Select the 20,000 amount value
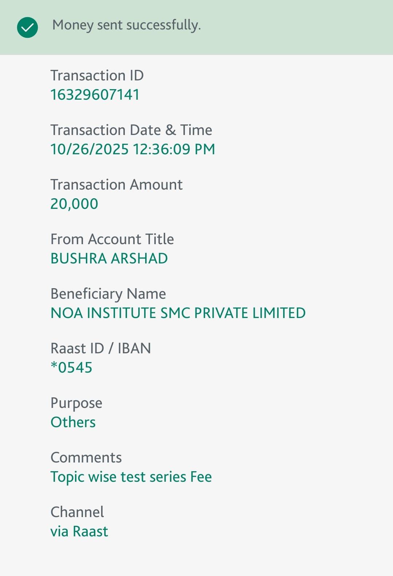 (74, 204)
